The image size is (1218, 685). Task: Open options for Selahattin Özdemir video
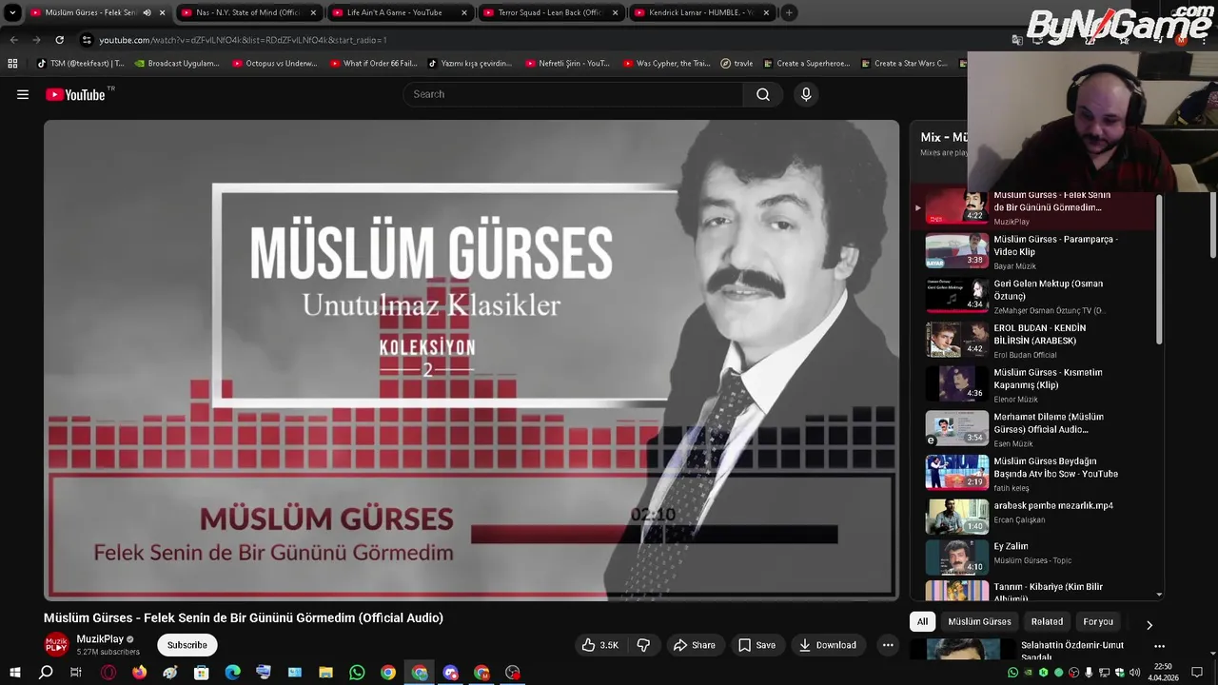[x=1159, y=646]
